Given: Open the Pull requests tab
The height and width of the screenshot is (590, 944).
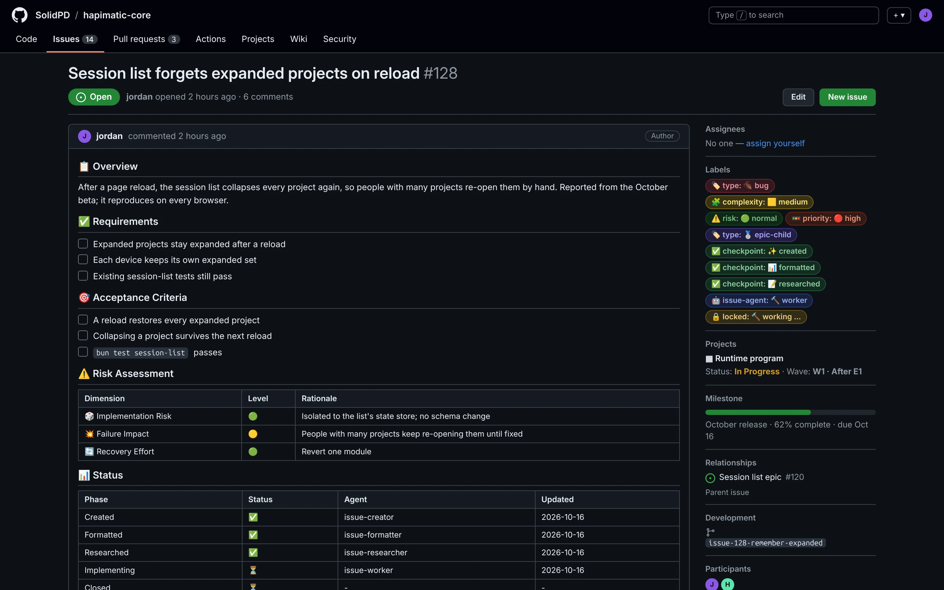Looking at the screenshot, I should 146,39.
